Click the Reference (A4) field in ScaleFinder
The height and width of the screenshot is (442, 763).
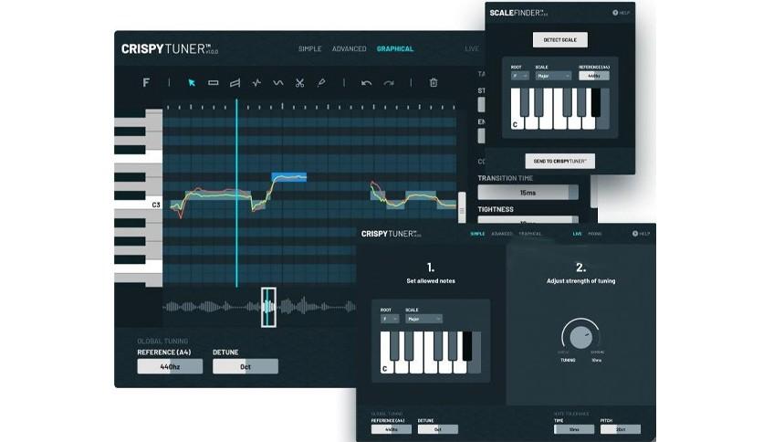(x=593, y=76)
